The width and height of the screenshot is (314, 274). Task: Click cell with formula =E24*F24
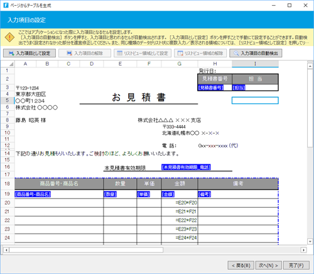click(x=180, y=238)
